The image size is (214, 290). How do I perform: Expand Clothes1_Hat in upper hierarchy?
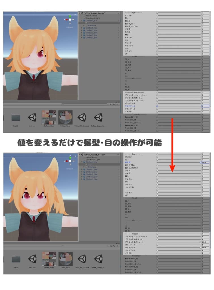tap(82, 28)
